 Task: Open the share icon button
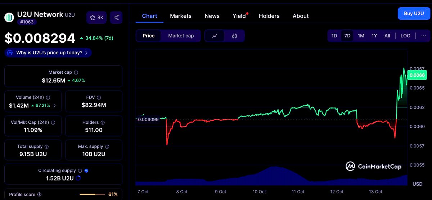coord(116,17)
